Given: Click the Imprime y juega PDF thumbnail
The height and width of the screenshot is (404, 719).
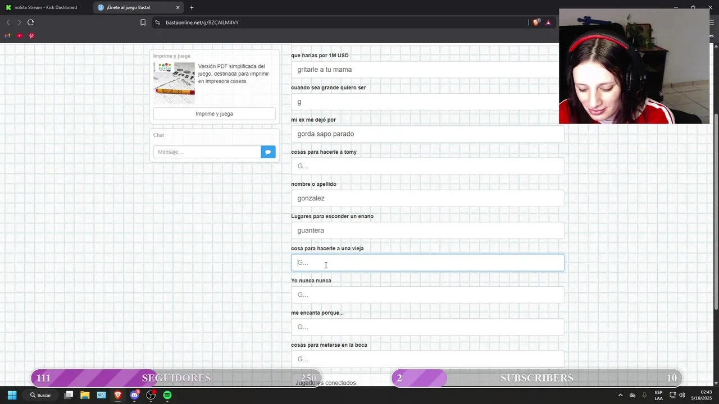Looking at the screenshot, I should point(174,82).
